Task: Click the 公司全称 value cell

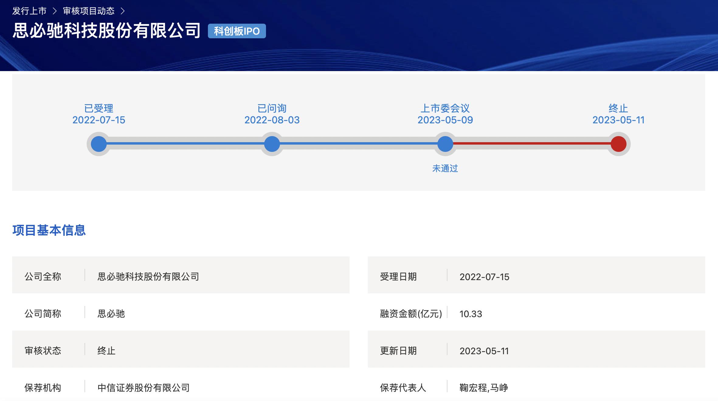Action: [x=148, y=277]
